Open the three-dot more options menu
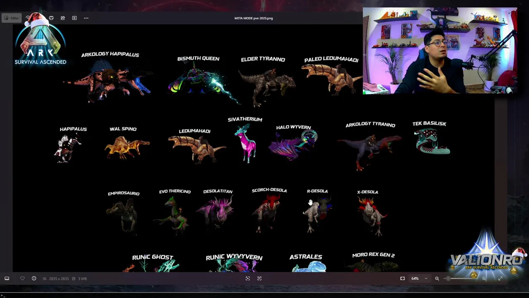 [86, 18]
